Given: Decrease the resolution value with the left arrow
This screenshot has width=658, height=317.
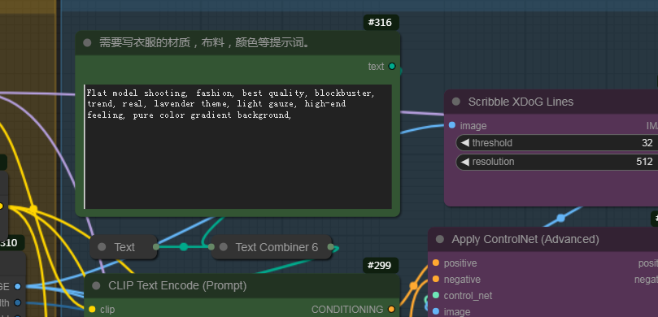Looking at the screenshot, I should [x=464, y=162].
